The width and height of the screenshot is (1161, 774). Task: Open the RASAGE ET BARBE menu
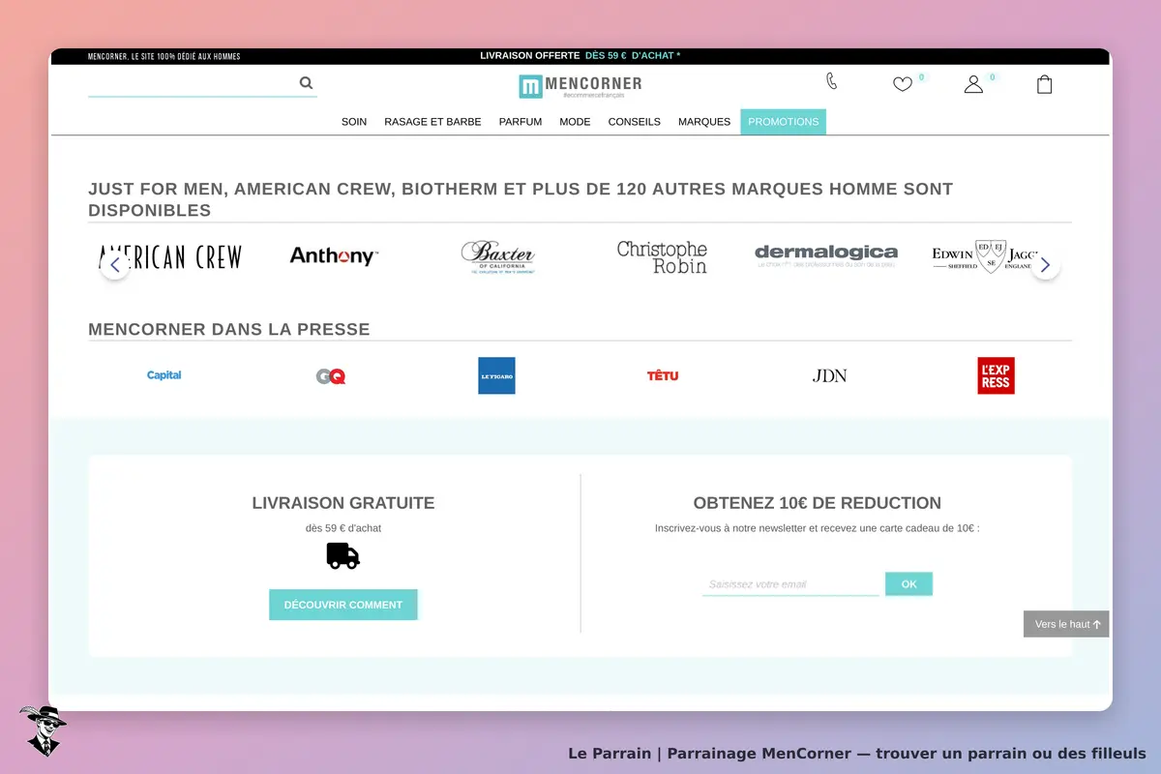coord(432,122)
